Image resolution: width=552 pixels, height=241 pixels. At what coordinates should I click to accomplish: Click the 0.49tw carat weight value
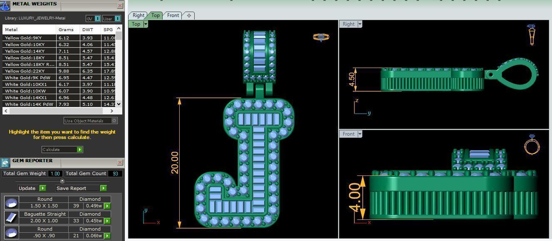click(x=94, y=206)
